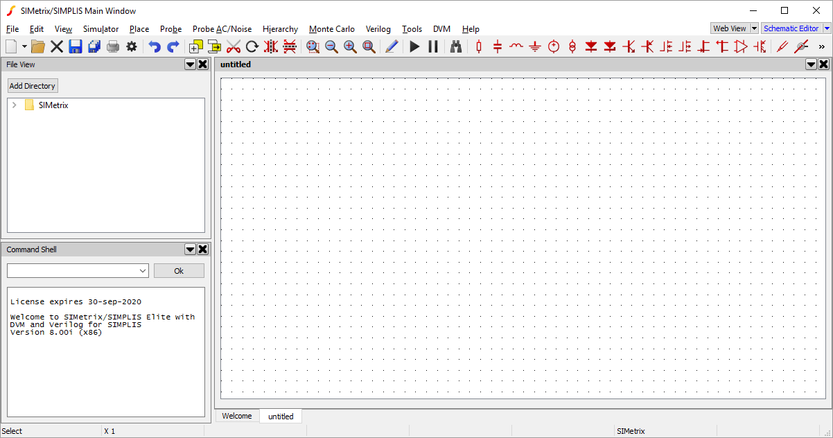Screen dimensions: 833x438
Task: Click the Add Directory button
Action: tap(33, 86)
